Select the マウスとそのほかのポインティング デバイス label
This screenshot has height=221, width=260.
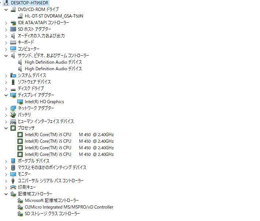click(x=52, y=168)
